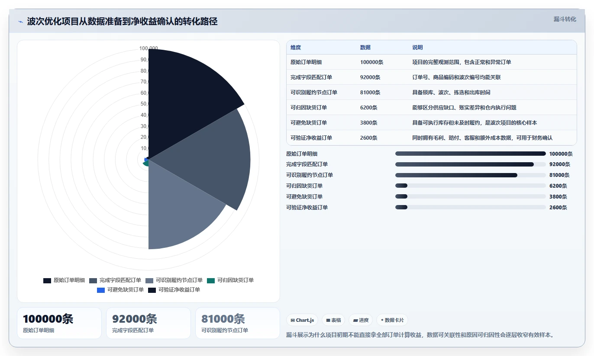Click the 可避免缺货订单 progress bar
This screenshot has height=356, width=594.
click(471, 197)
